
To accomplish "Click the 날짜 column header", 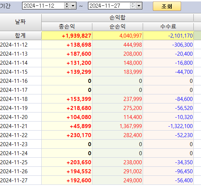I will tap(21, 22).
